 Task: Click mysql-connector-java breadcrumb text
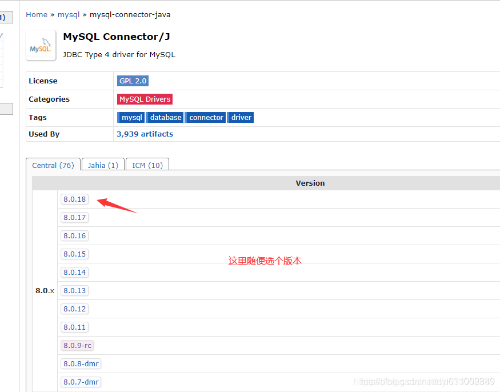pos(130,15)
